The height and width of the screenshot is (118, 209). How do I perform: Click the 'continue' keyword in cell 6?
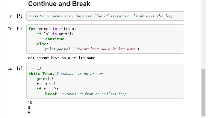55,39
